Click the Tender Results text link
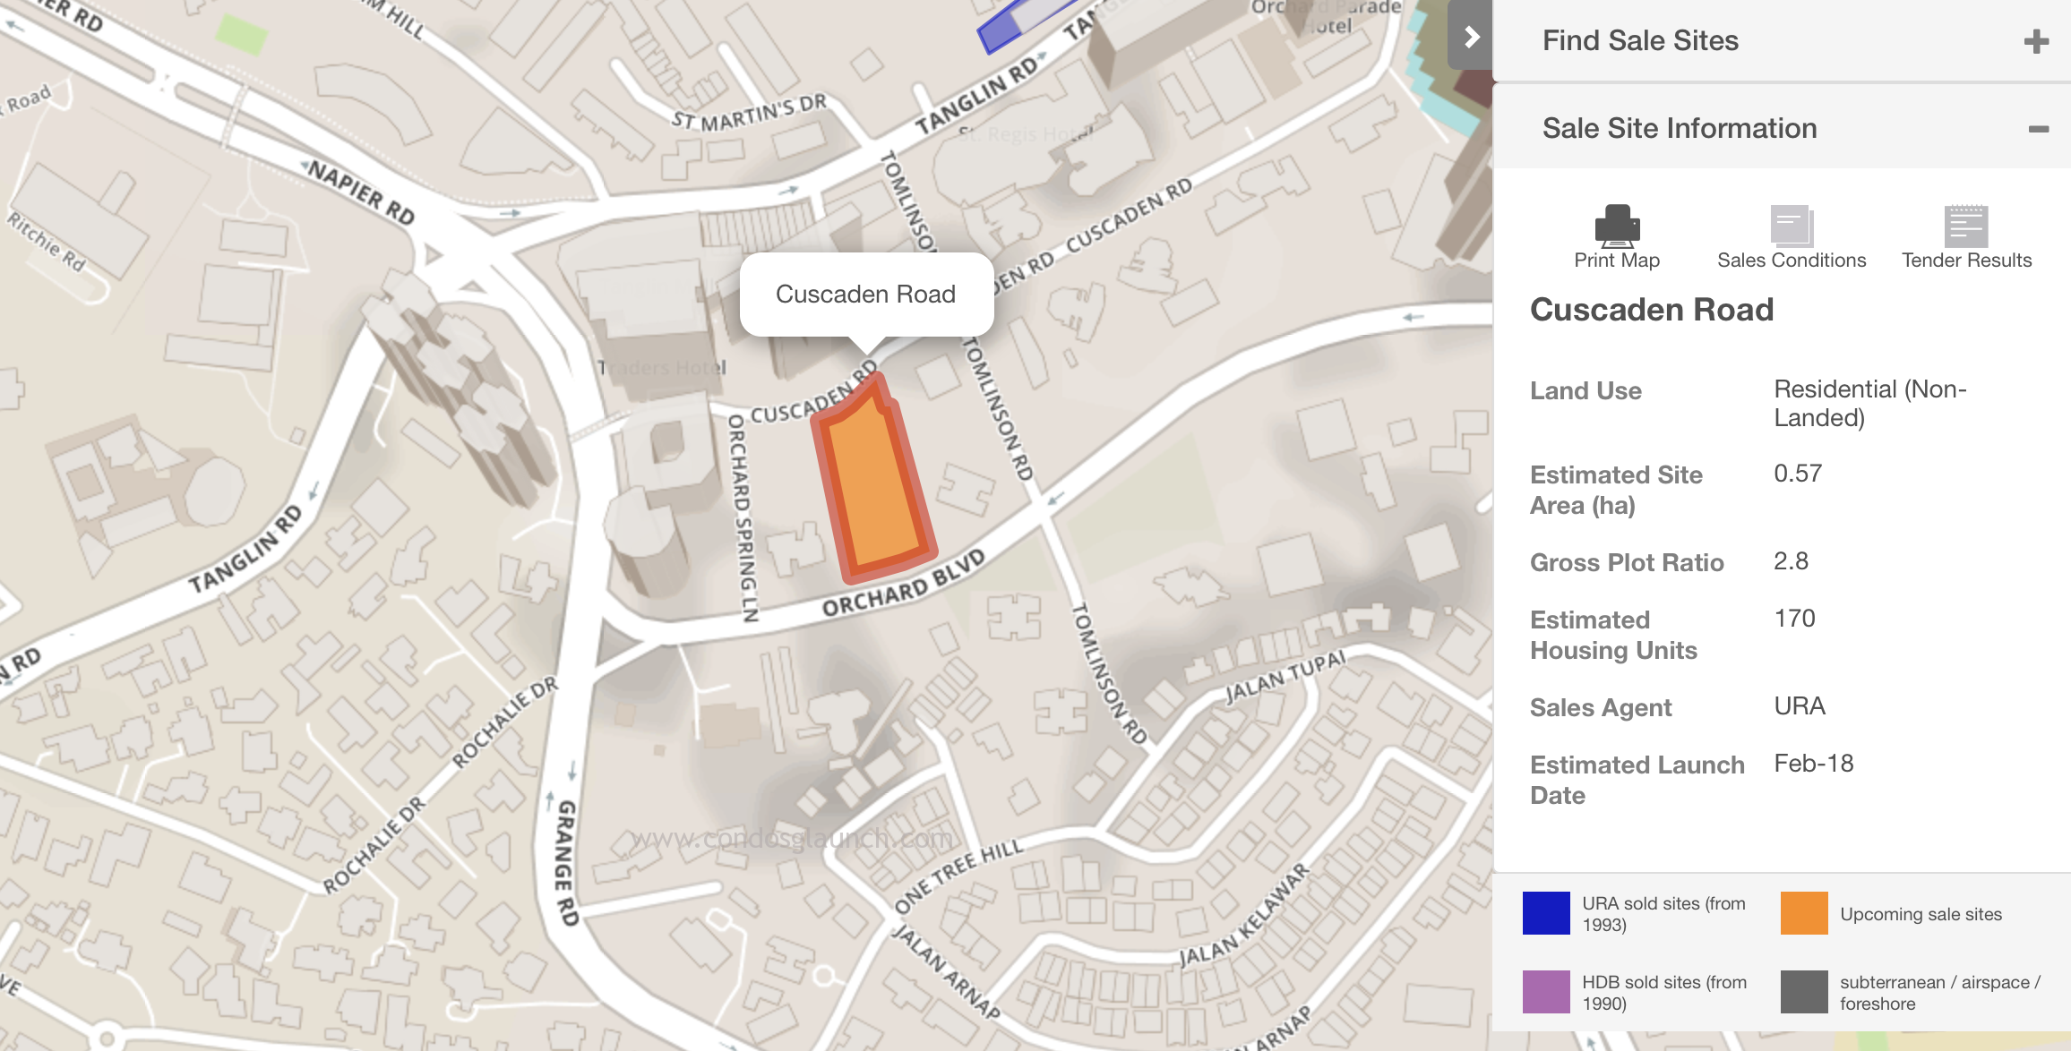The width and height of the screenshot is (2071, 1051). [1966, 261]
